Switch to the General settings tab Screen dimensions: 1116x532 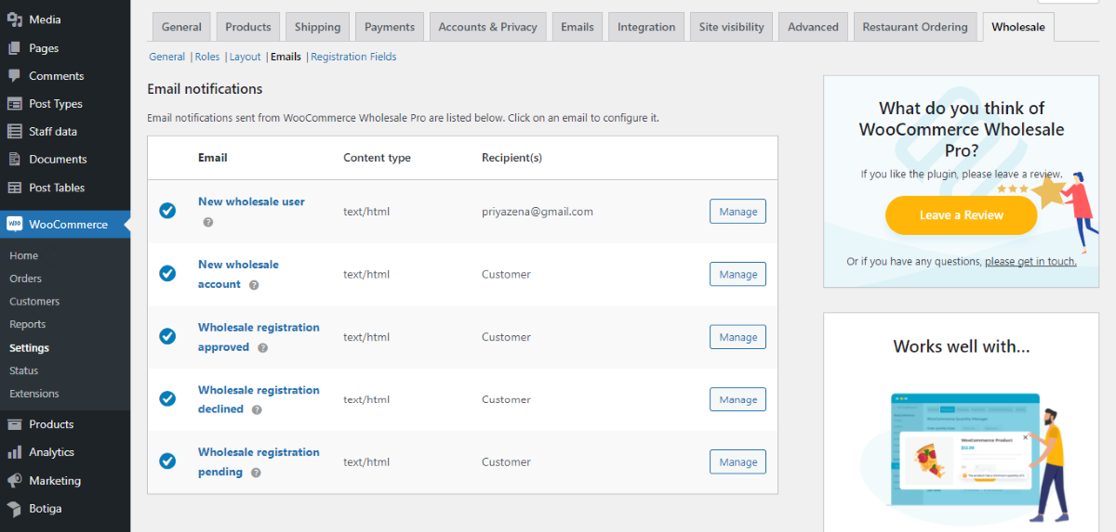tap(181, 27)
